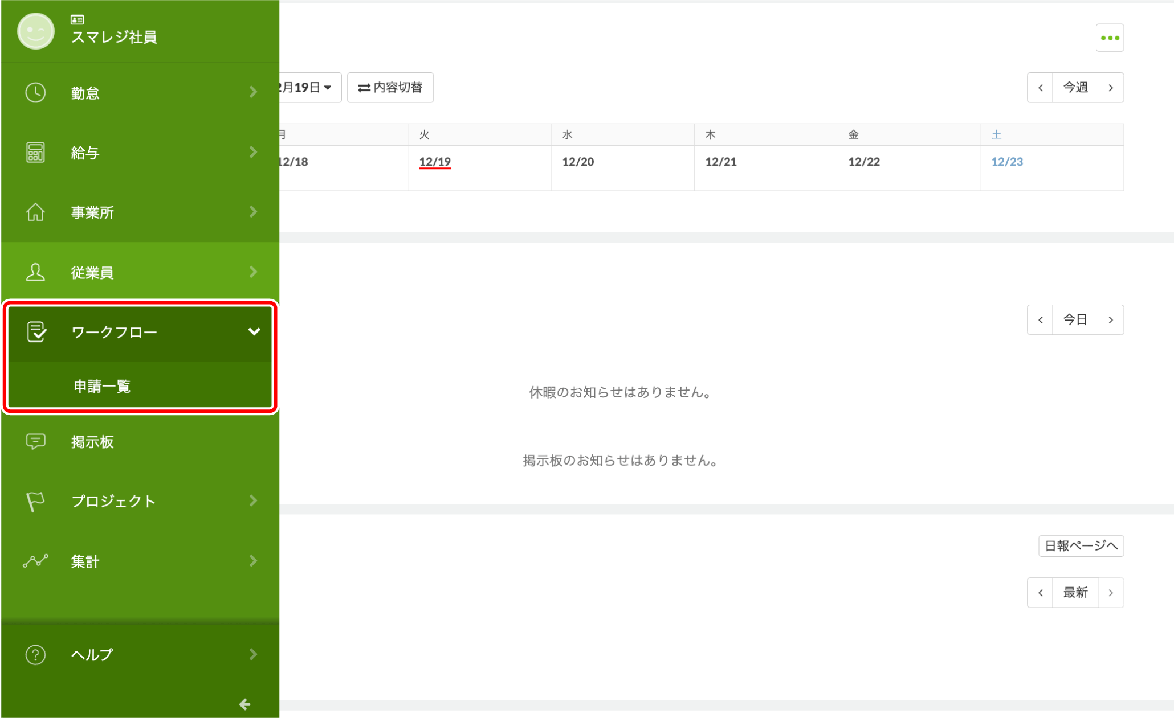
Task: Click the 内容切替 button
Action: click(x=390, y=88)
